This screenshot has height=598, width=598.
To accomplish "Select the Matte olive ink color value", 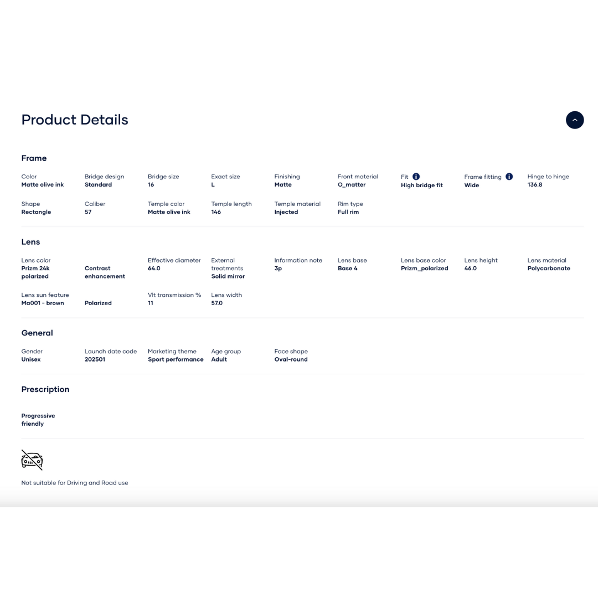I will click(43, 185).
